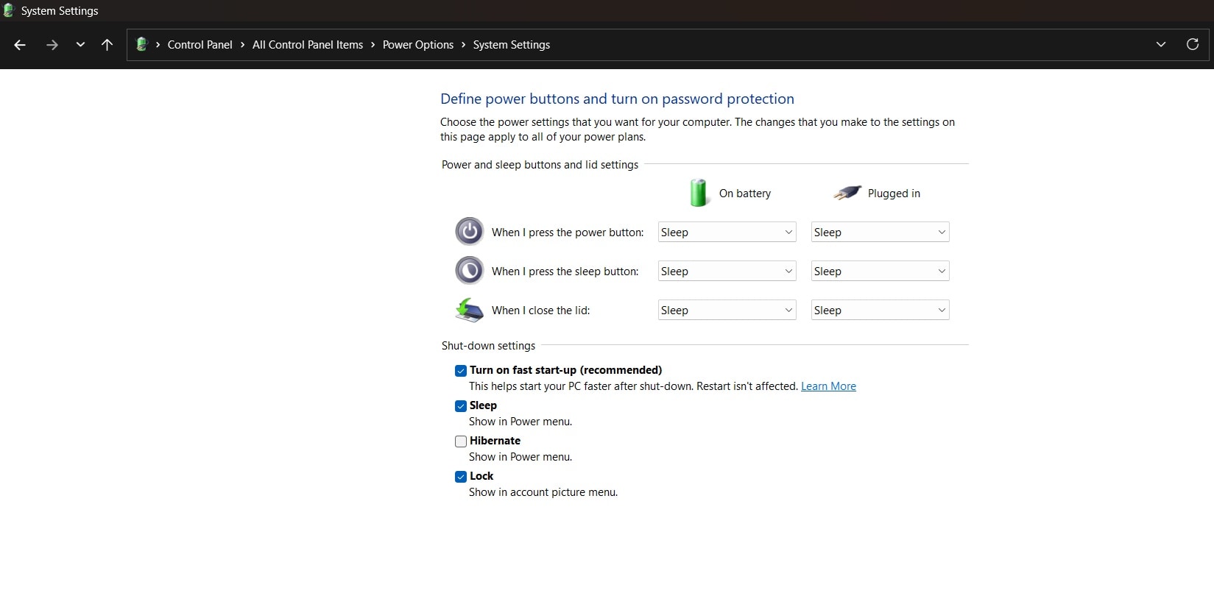Click the 'On battery' column label
The image size is (1214, 596).
(x=745, y=194)
